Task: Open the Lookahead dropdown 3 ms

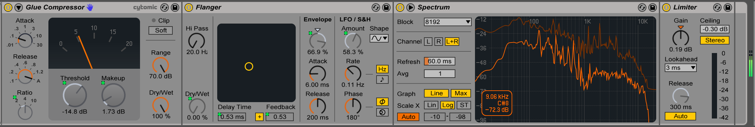Action: tap(681, 68)
